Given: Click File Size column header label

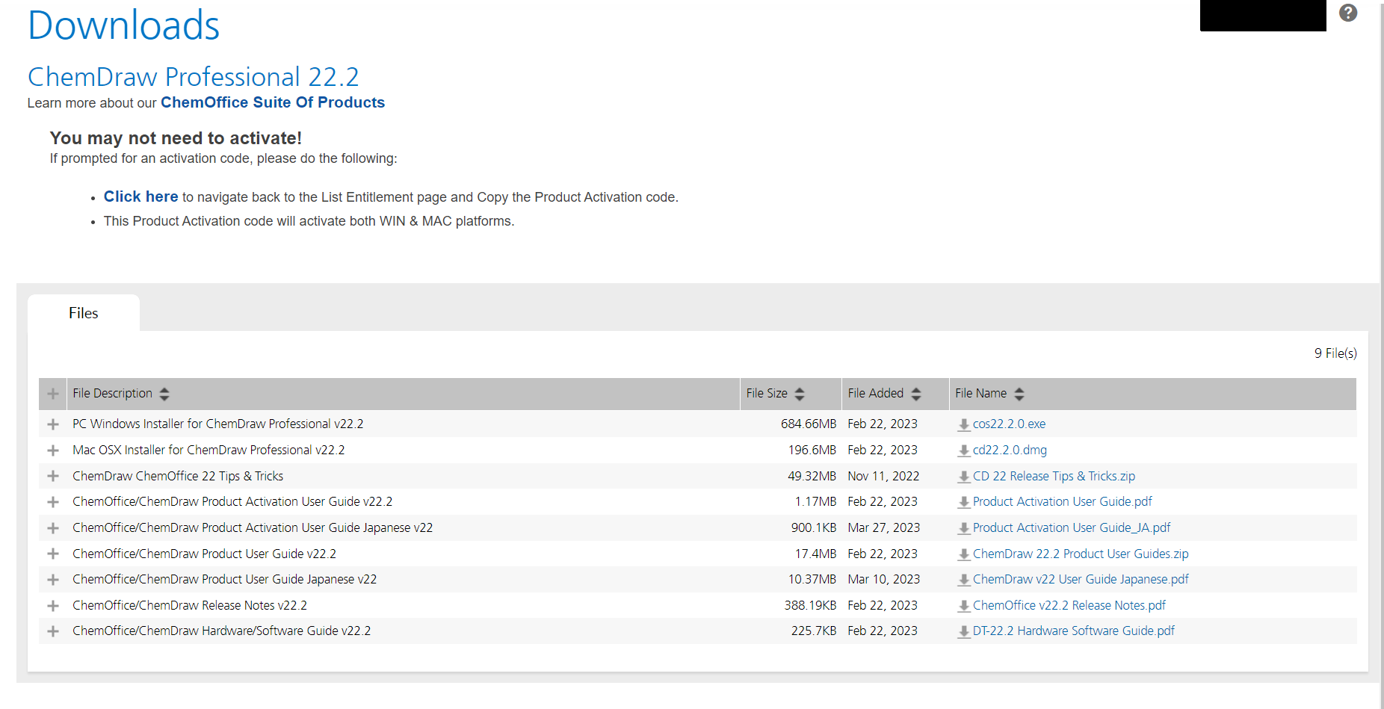Looking at the screenshot, I should [767, 393].
